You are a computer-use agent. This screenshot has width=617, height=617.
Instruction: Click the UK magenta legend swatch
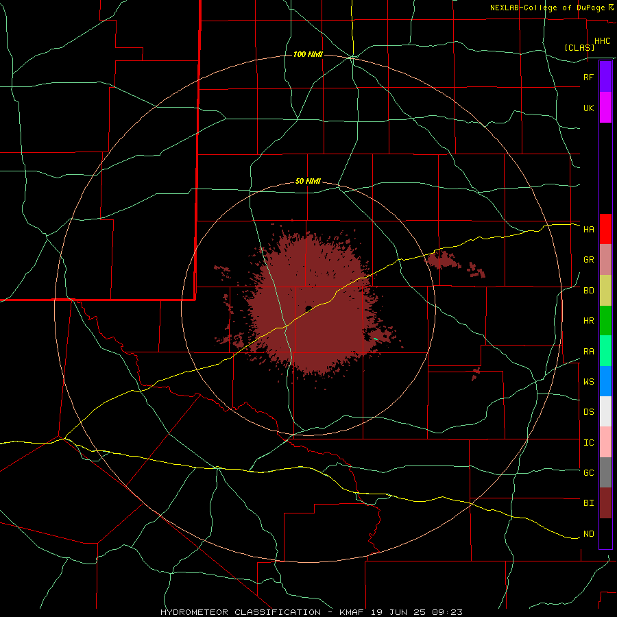(605, 108)
